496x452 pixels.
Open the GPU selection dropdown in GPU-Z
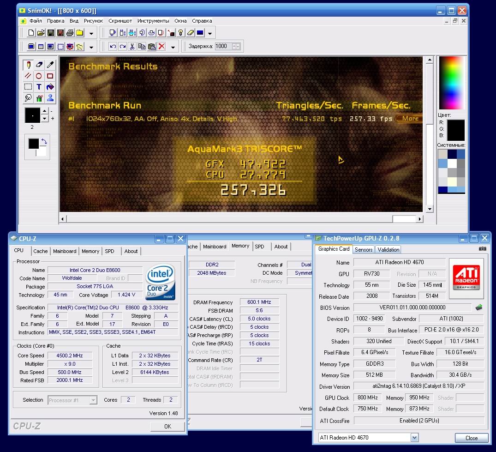(x=414, y=437)
